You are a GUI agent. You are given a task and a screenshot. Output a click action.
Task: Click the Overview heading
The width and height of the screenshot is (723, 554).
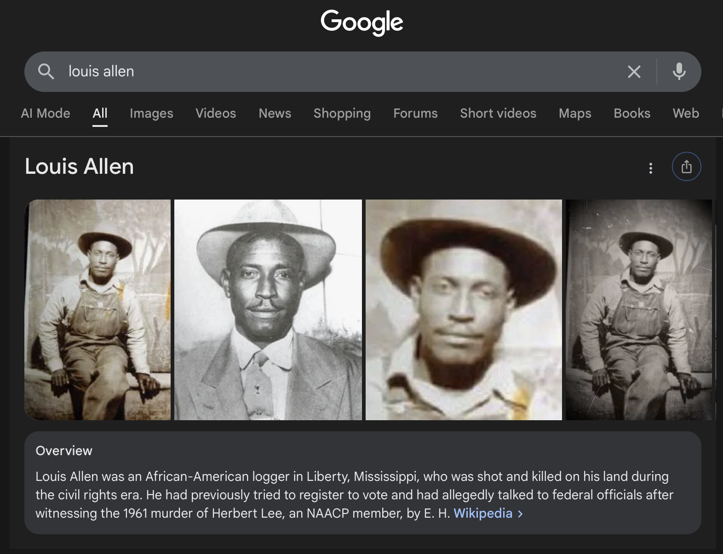(64, 451)
